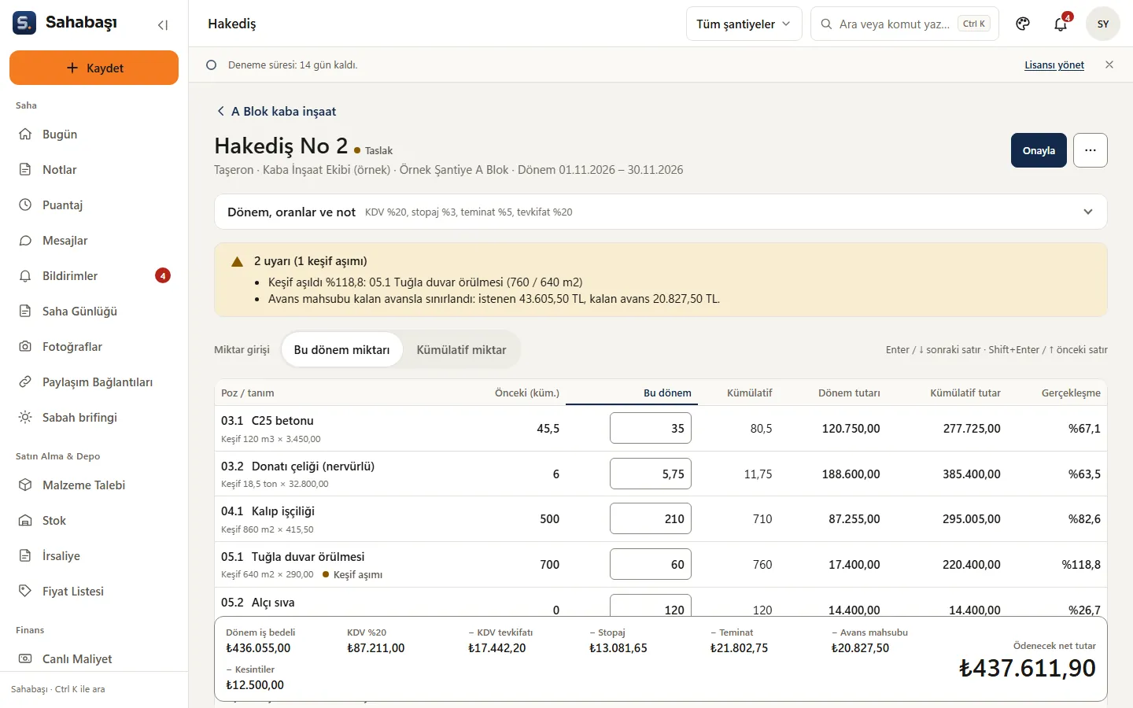Open Bildirimler in the sidebar

pos(94,275)
